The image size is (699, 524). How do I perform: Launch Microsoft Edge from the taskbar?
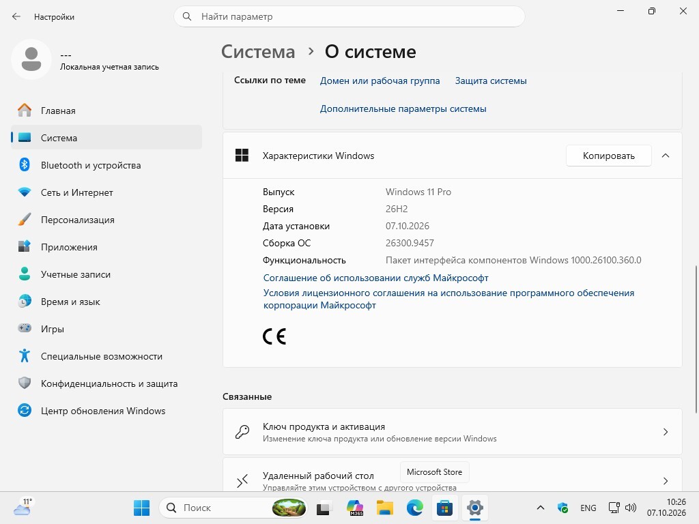tap(414, 508)
